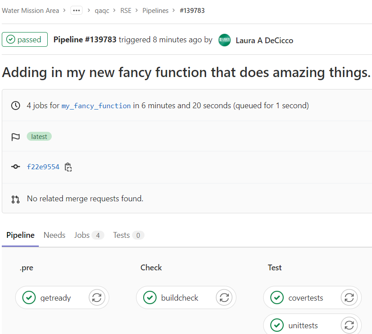Open the my_fancy_function branch link
Screen dimensions: 372x334
pyautogui.click(x=96, y=106)
